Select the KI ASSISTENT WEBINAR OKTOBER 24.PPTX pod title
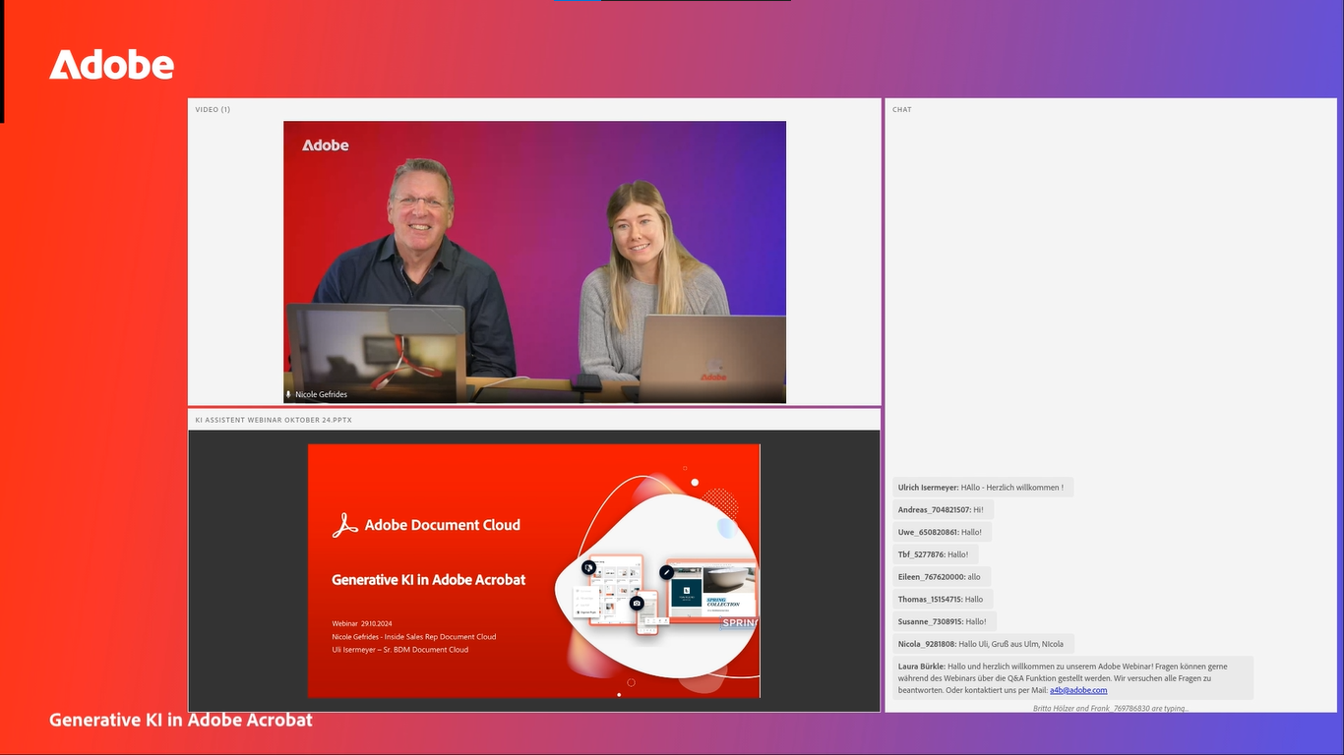The height and width of the screenshot is (755, 1344). pyautogui.click(x=274, y=420)
